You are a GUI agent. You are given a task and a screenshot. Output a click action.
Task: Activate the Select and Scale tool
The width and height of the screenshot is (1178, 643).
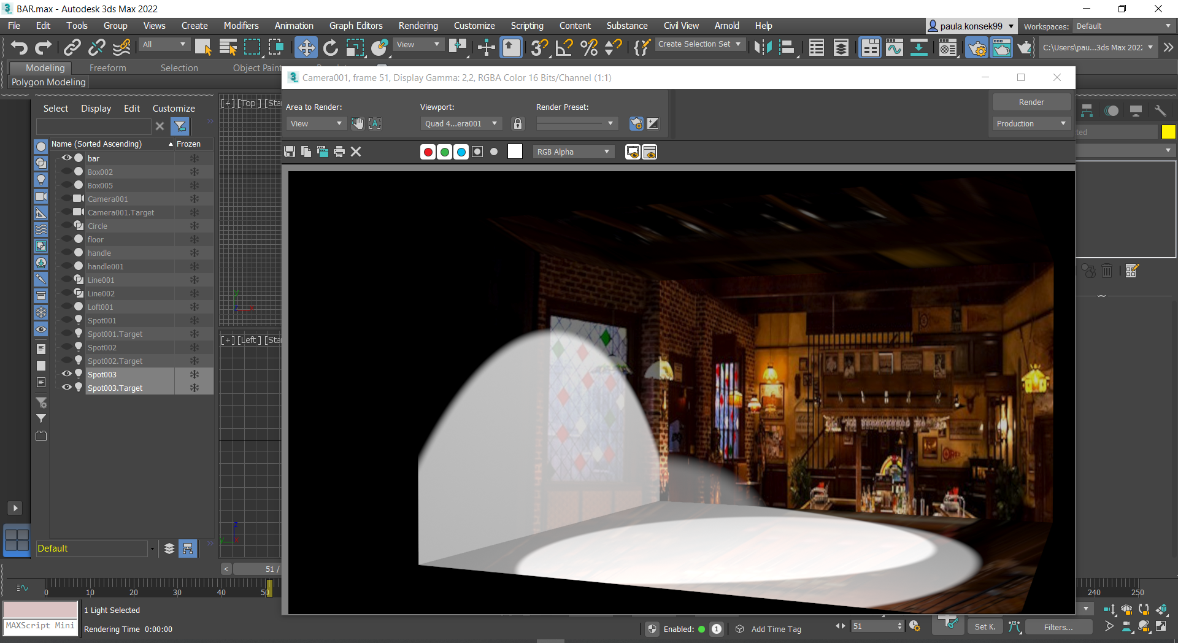[x=355, y=47]
